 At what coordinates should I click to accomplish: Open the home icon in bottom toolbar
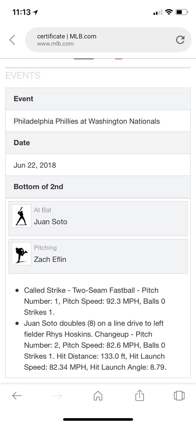tap(98, 396)
